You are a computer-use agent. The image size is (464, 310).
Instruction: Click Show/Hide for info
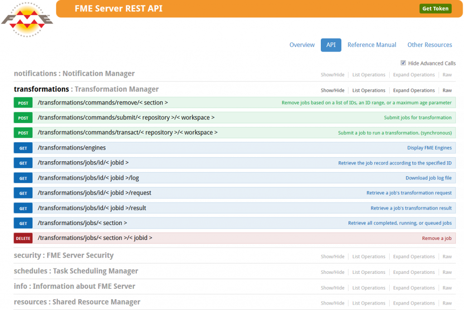pyautogui.click(x=333, y=288)
